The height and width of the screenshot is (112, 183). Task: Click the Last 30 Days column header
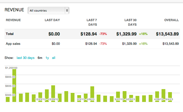[130, 22]
